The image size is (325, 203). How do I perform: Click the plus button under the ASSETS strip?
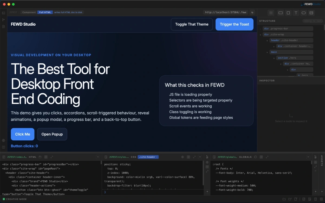tap(321, 191)
